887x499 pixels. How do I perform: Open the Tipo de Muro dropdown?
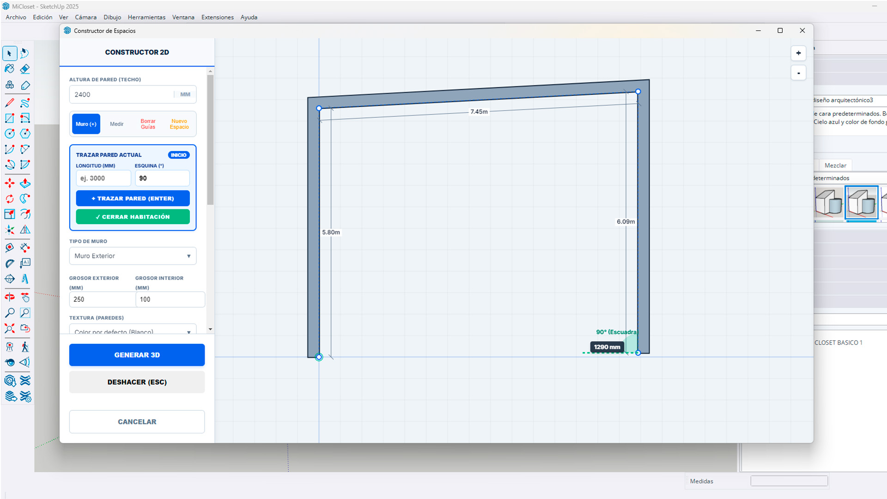click(133, 256)
